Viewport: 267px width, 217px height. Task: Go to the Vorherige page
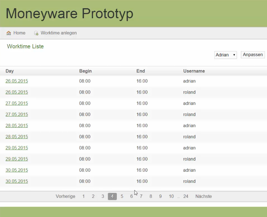click(65, 196)
